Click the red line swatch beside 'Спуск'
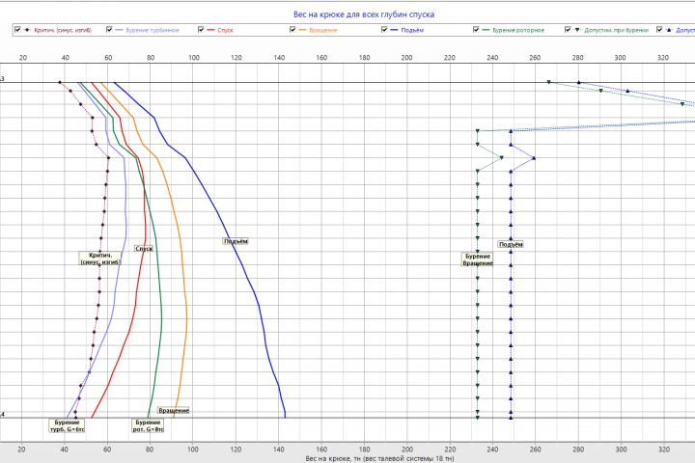The height and width of the screenshot is (463, 695). tap(210, 30)
